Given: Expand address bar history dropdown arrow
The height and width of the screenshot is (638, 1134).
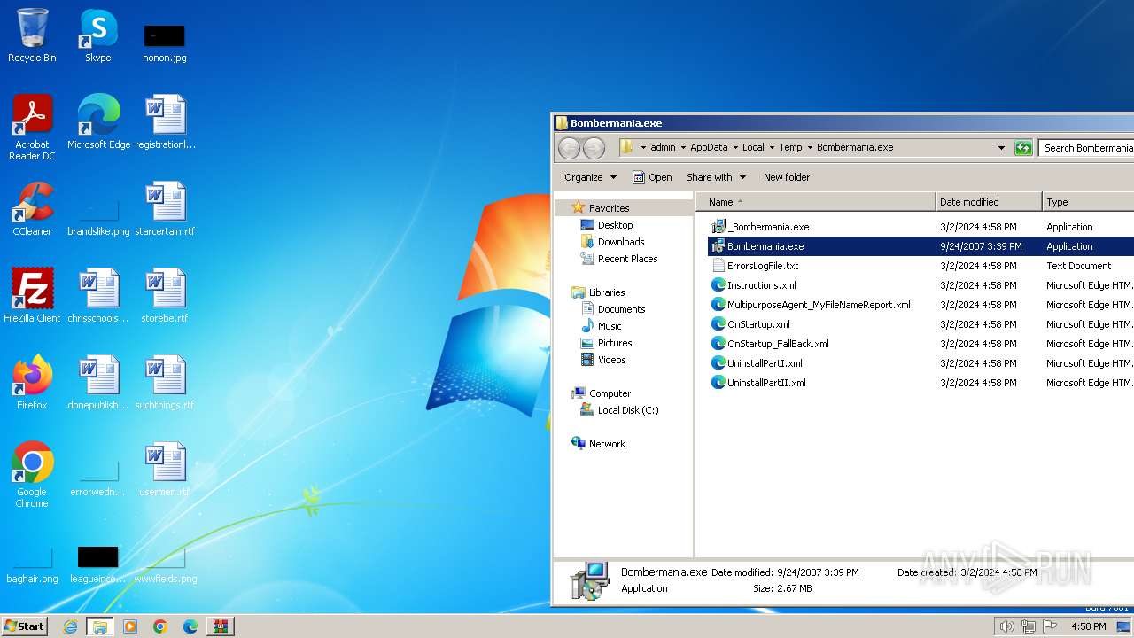Looking at the screenshot, I should pyautogui.click(x=1001, y=148).
